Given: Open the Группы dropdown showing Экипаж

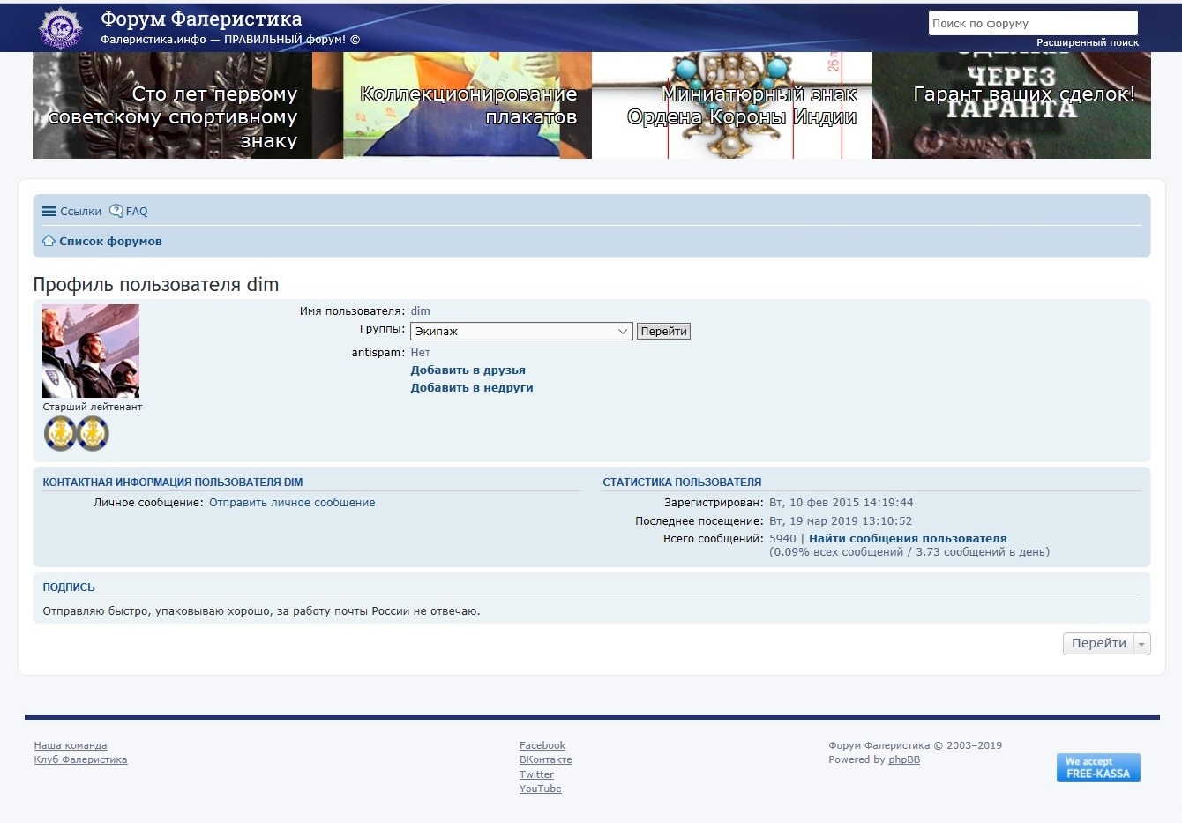Looking at the screenshot, I should [x=520, y=332].
